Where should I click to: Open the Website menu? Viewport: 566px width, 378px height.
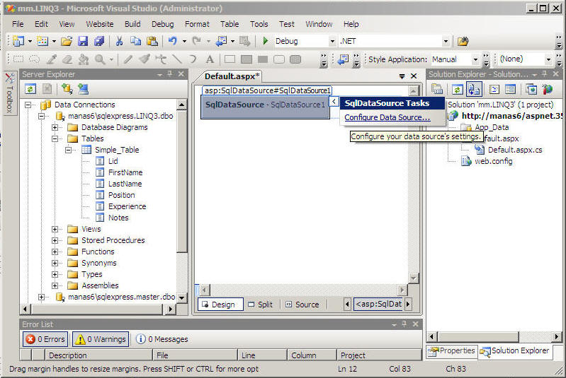(100, 24)
